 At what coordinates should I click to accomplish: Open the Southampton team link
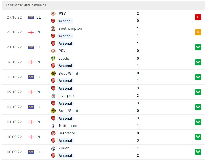[x=70, y=28]
